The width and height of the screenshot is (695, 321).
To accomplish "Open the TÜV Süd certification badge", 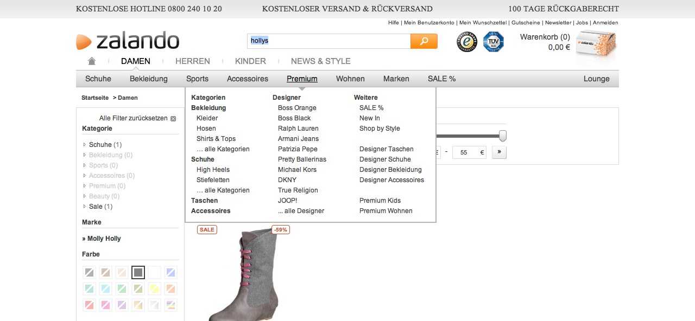I will 494,42.
